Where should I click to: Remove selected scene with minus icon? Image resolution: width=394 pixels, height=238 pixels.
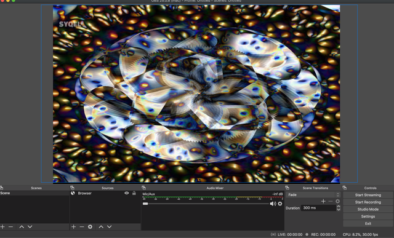click(10, 227)
